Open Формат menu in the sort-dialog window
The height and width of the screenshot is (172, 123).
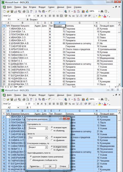click(x=42, y=95)
